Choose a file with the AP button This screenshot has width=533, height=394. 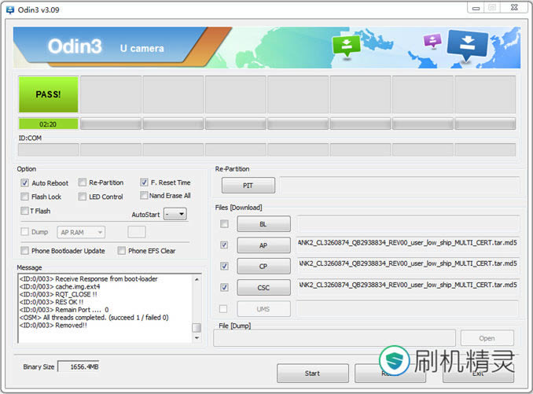click(263, 245)
